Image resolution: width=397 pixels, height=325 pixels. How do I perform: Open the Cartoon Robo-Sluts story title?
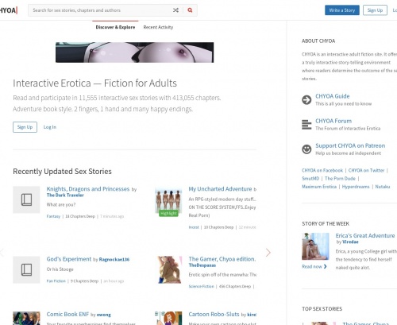point(214,314)
